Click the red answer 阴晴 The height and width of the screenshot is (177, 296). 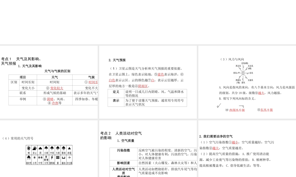click(50, 99)
